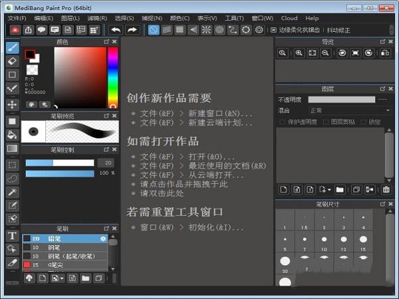
Task: Select the Brush tool in left toolbar
Action: pos(13,48)
